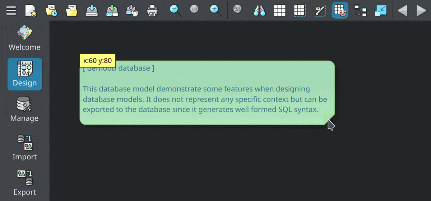Disable snap to grid magnet option
This screenshot has width=431, height=201.
click(340, 10)
